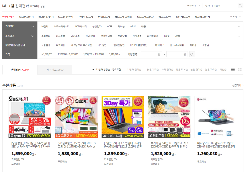245x172 pixels.
Task: Select price range 1,910,000 ~
Action: [115, 54]
